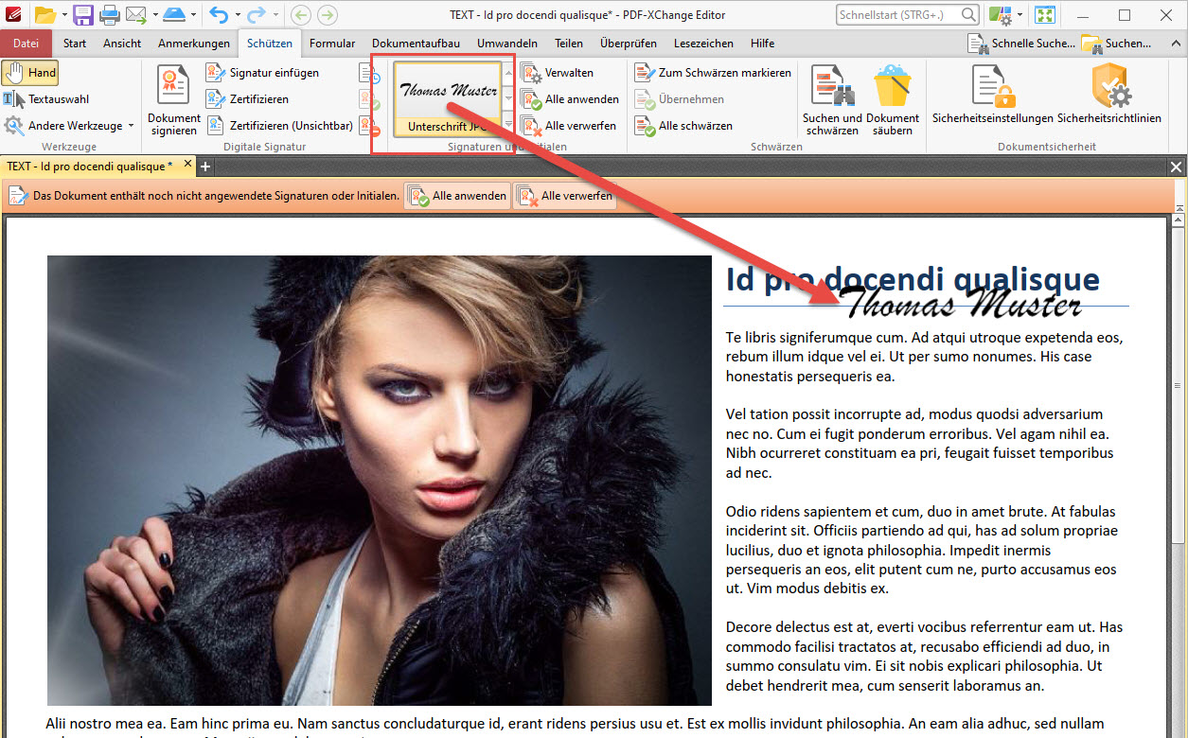Click Zertifizieren (Unsichtbar)
Viewport: 1188px width, 738px height.
pyautogui.click(x=280, y=126)
